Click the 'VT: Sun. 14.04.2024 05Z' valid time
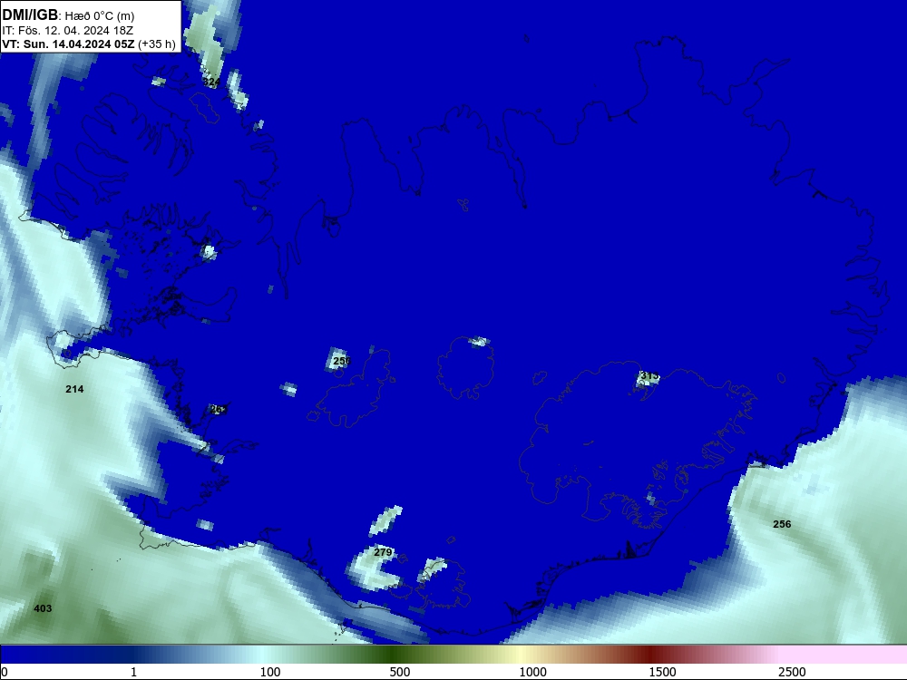 pos(68,44)
